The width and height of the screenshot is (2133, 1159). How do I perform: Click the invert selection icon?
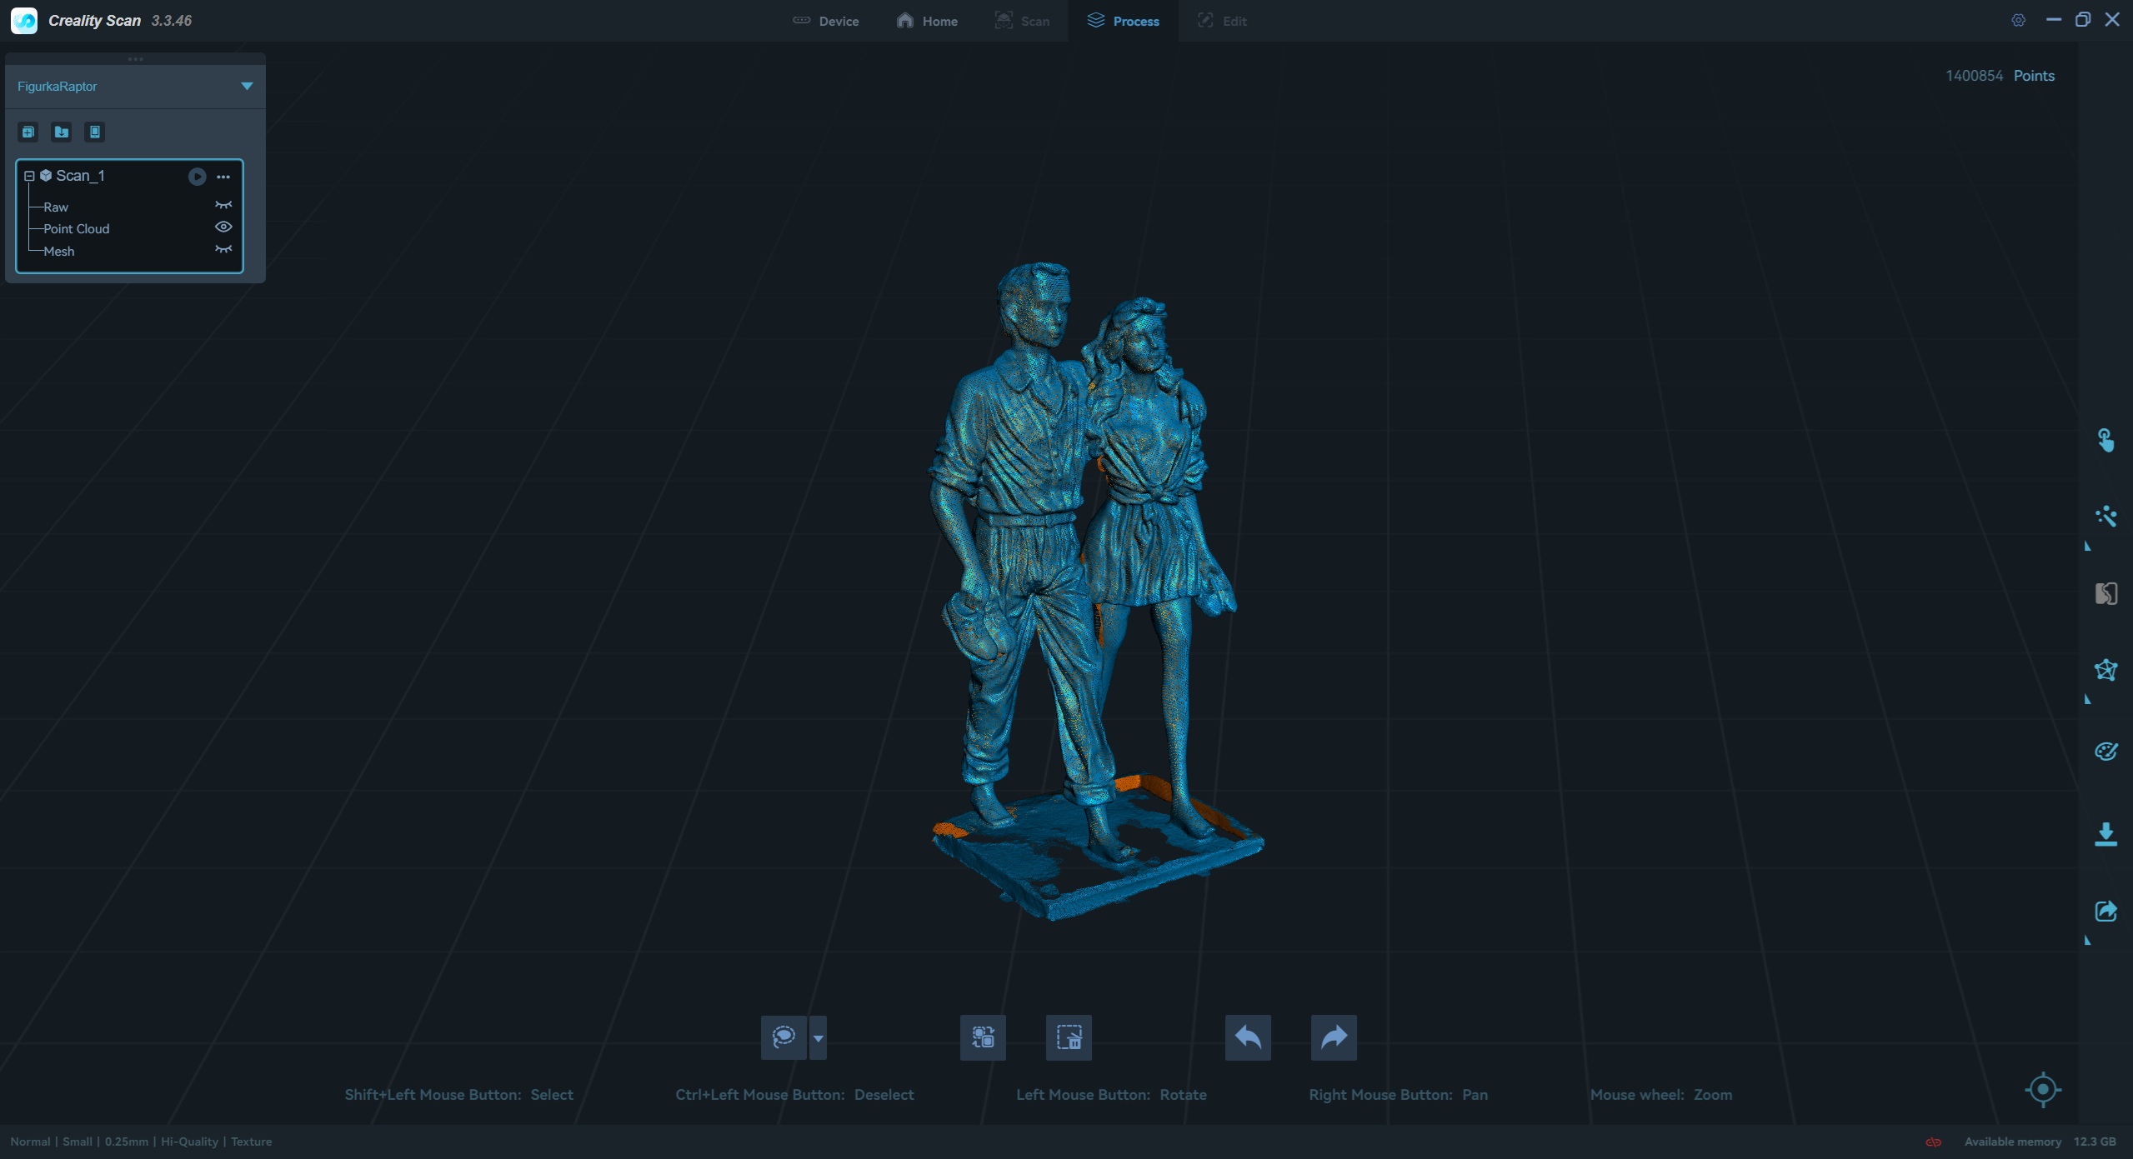(983, 1037)
